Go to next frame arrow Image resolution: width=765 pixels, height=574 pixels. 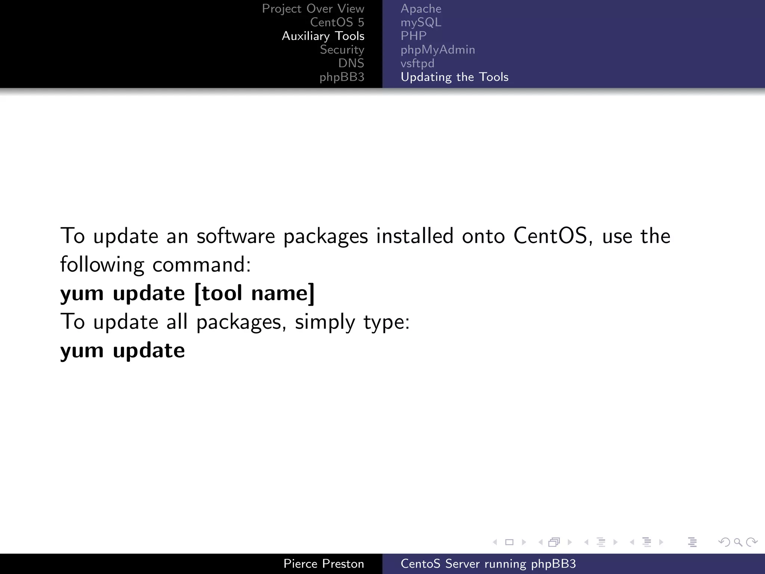(x=570, y=542)
